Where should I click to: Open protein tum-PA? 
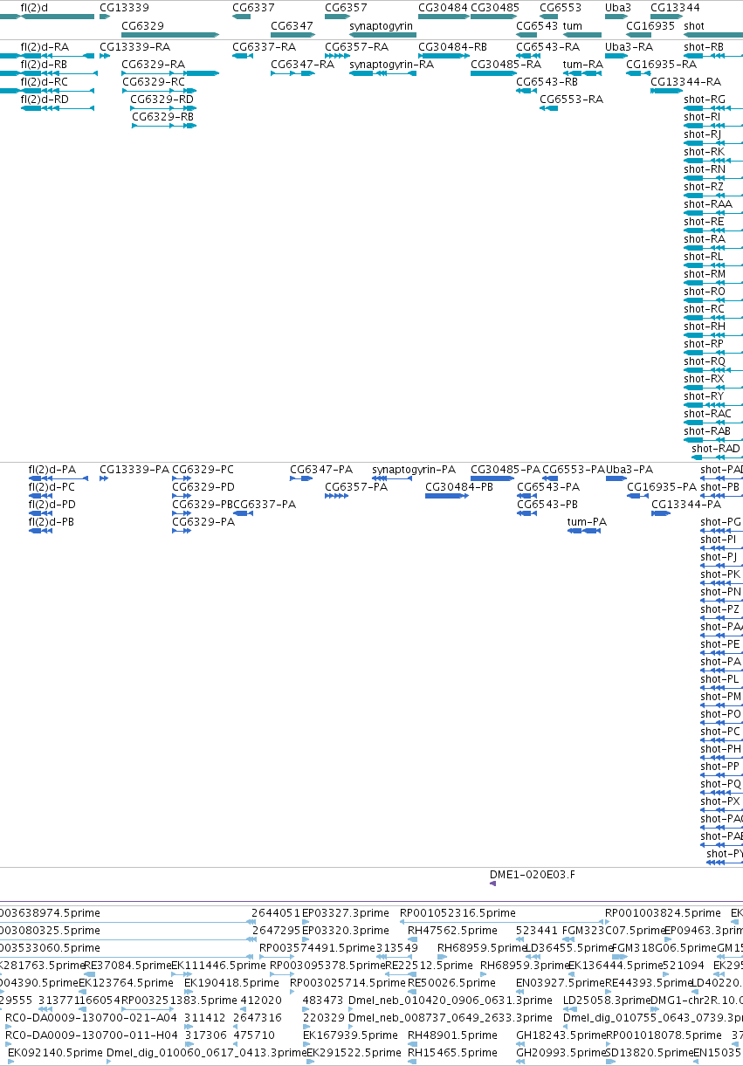[x=587, y=522]
